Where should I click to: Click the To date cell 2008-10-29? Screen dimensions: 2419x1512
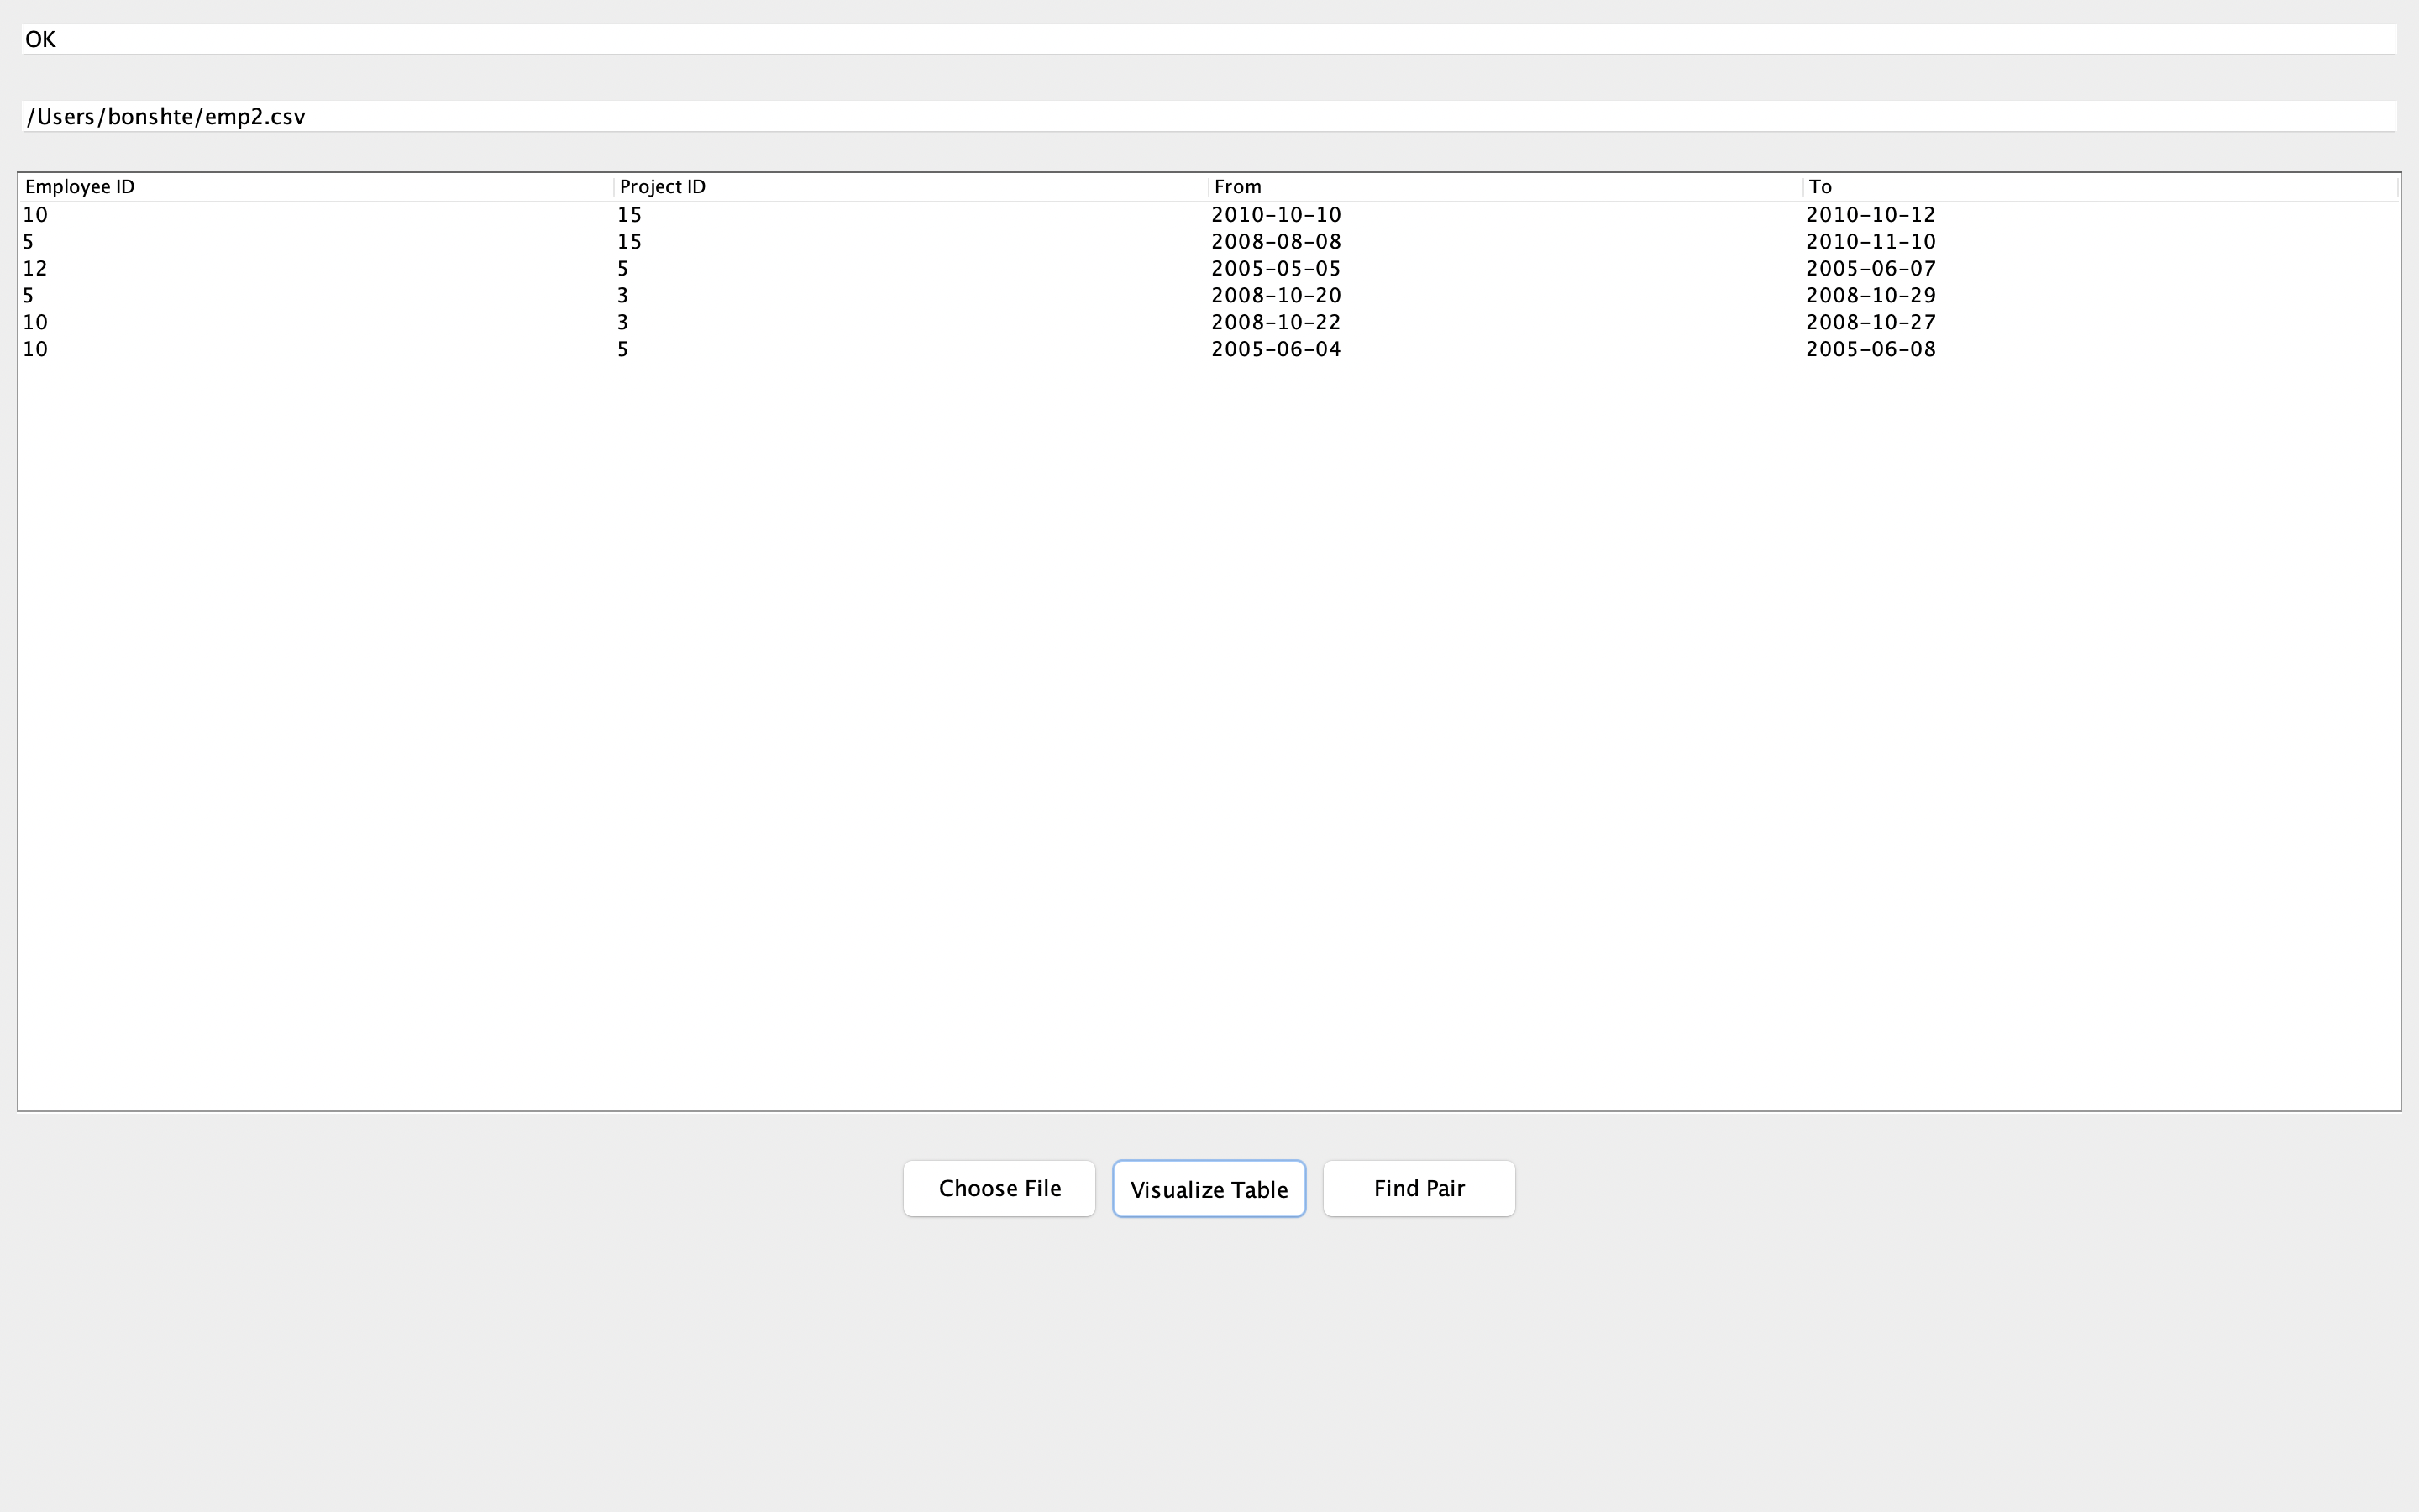[1869, 295]
